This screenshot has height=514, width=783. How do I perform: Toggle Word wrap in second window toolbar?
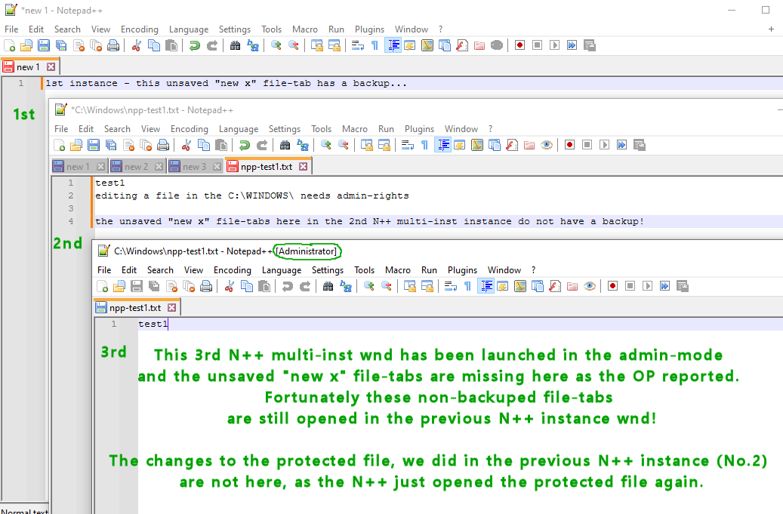click(x=408, y=145)
